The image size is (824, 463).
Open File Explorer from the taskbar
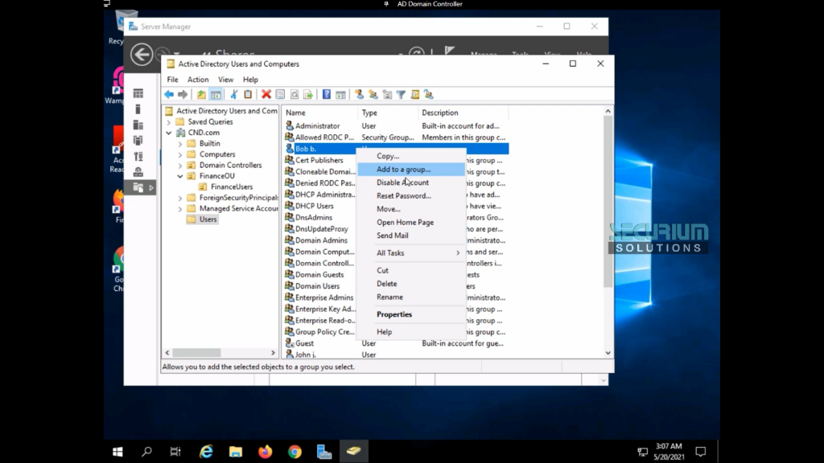click(236, 452)
